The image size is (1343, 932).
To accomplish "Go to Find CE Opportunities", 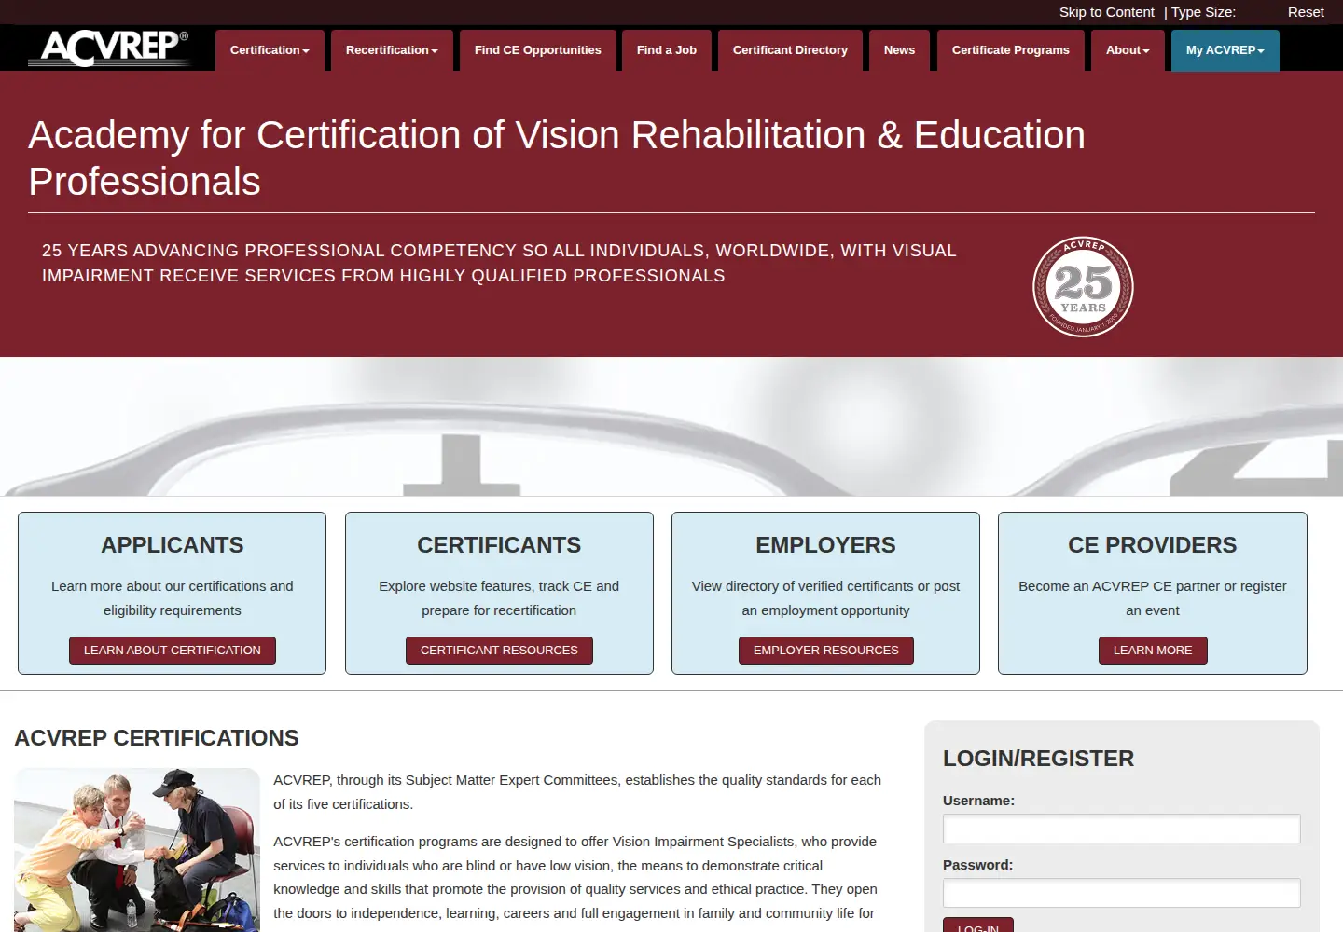I will tap(538, 50).
